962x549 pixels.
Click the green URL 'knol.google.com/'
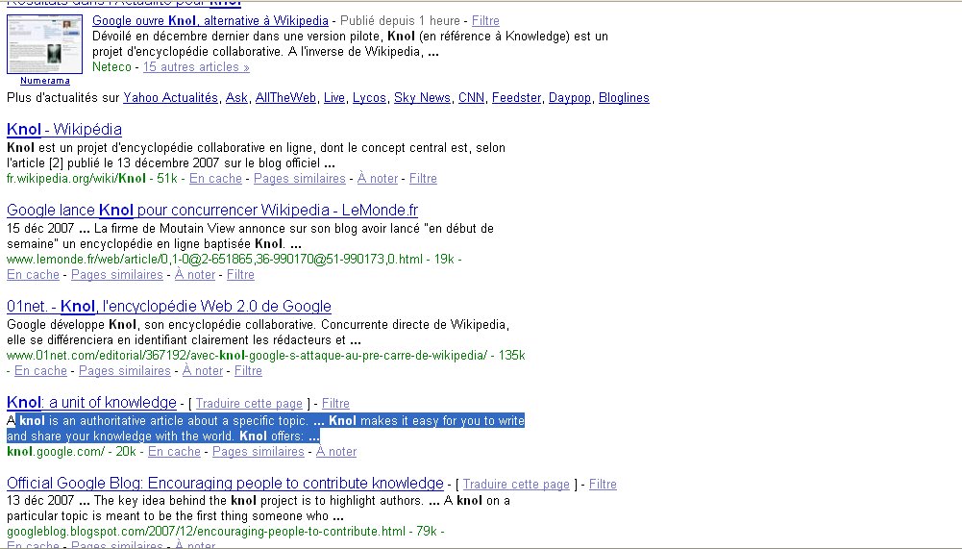(56, 451)
